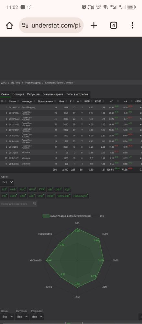Click the search magnifier in player comparison field

35,203
